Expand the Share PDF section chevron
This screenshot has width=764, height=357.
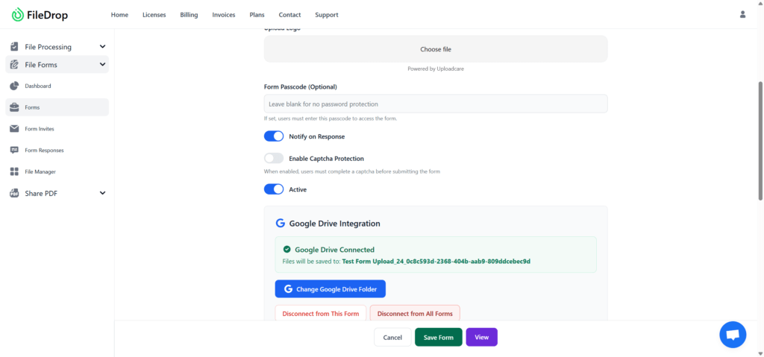click(102, 194)
